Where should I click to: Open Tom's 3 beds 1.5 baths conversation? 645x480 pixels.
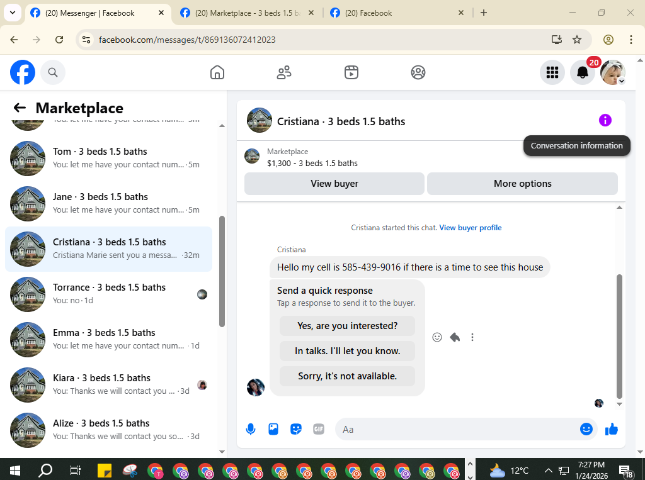tap(108, 159)
